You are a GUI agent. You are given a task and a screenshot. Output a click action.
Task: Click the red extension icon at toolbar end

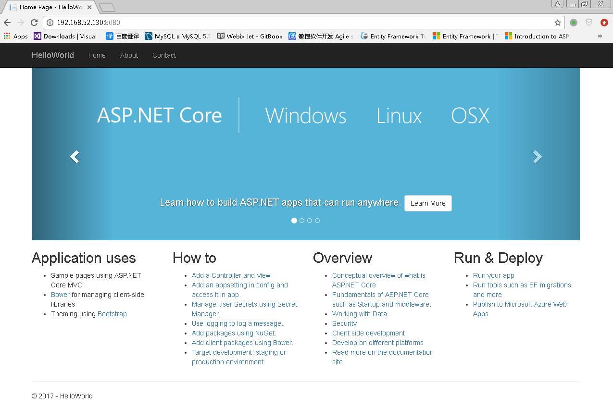(604, 23)
